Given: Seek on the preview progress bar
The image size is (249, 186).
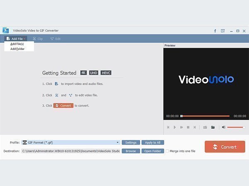Looking at the screenshot, I should [x=205, y=116].
